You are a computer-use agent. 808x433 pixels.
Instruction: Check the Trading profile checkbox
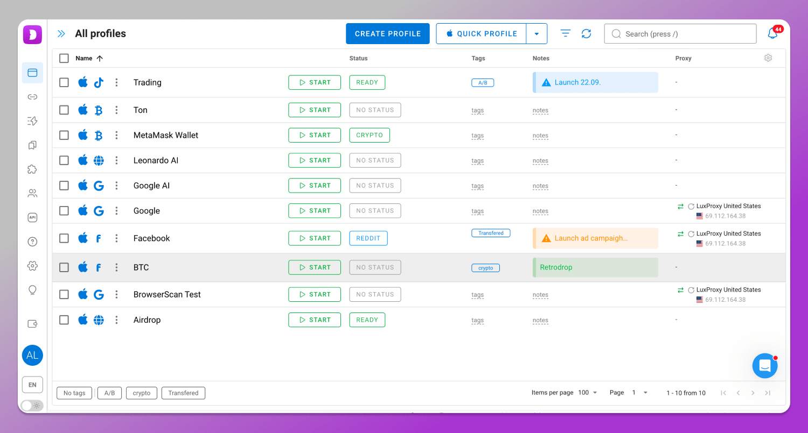point(64,82)
